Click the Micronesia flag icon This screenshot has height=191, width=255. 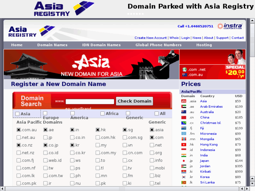pyautogui.click(x=184, y=134)
